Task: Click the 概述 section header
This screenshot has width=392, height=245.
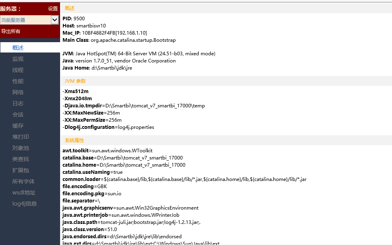Action: (x=70, y=8)
